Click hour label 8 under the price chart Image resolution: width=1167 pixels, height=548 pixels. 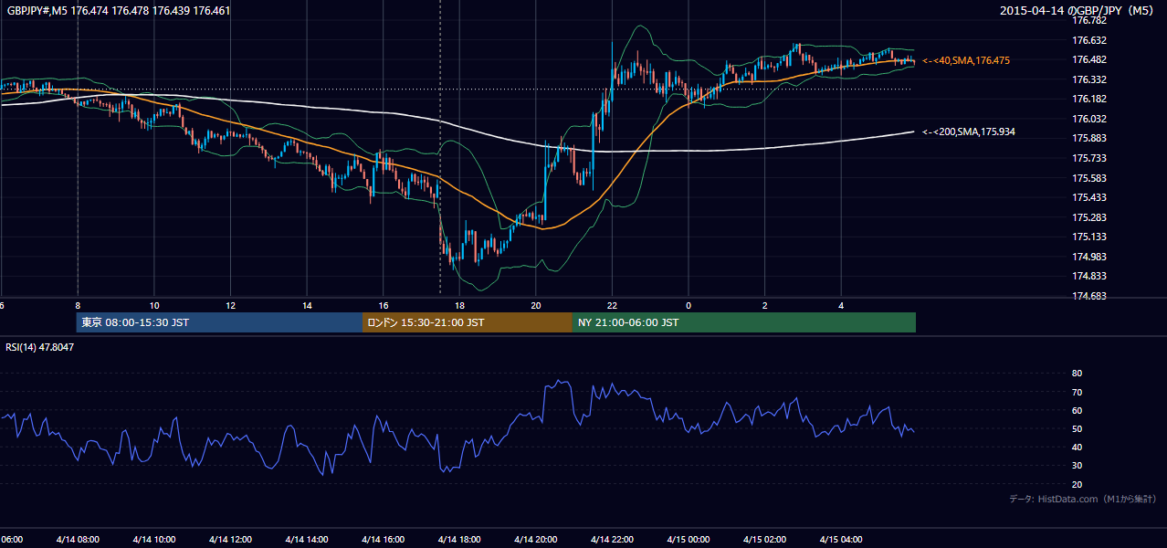(78, 305)
